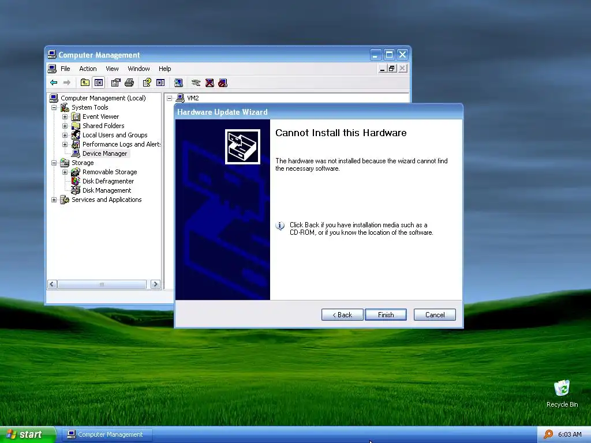Click the Update Driver toolbar icon
The width and height of the screenshot is (591, 443).
tap(196, 82)
